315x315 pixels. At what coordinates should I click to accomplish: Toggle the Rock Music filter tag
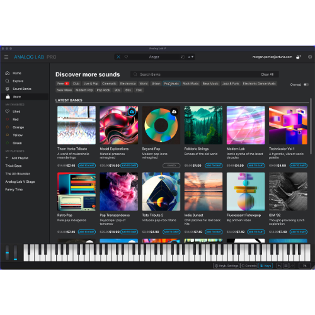click(190, 84)
